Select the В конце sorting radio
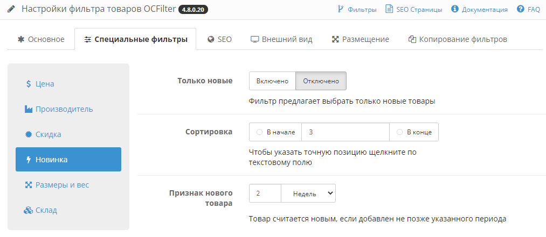The image size is (546, 237). click(x=399, y=132)
